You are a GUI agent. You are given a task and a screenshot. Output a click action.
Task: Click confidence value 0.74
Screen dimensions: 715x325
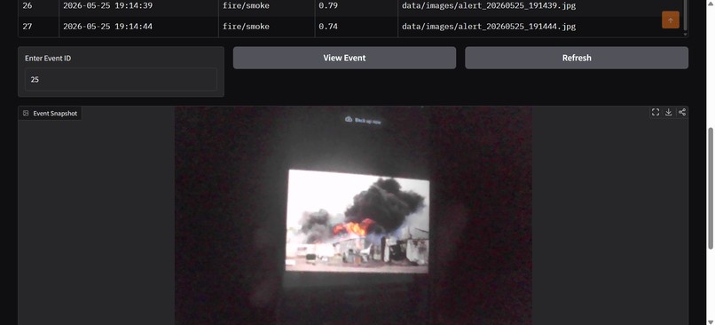tap(328, 27)
